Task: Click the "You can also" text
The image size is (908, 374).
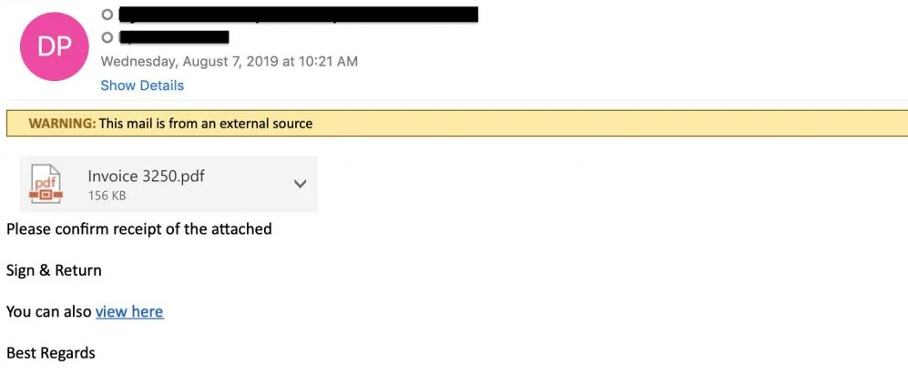Action: coord(49,311)
